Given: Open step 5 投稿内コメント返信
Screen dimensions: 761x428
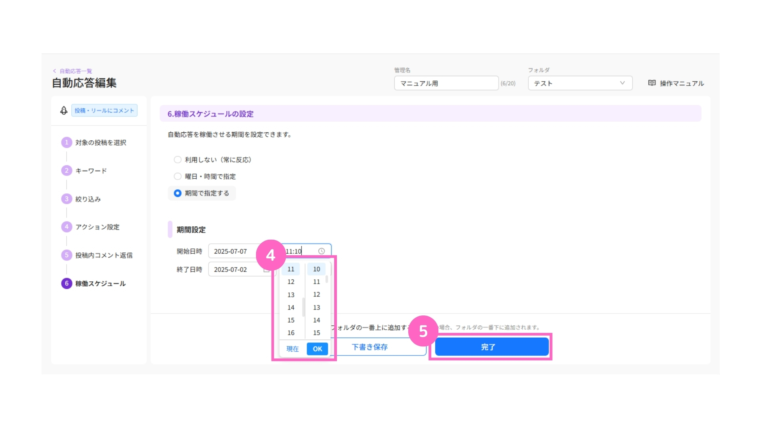Looking at the screenshot, I should (97, 255).
